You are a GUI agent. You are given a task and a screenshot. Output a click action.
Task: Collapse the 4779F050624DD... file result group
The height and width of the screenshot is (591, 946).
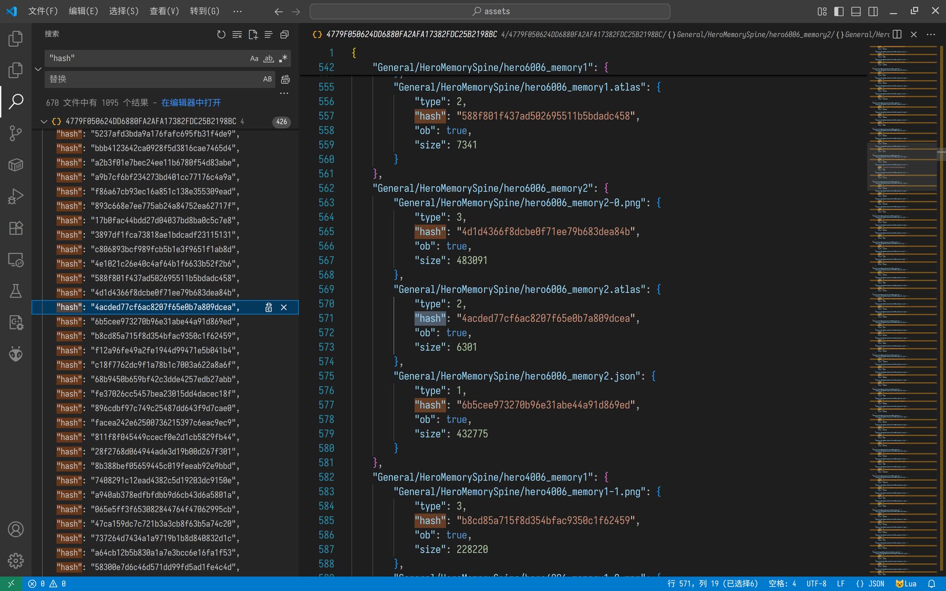click(x=43, y=122)
